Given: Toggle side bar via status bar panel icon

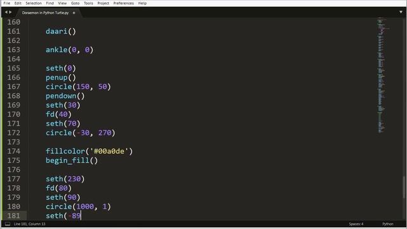Looking at the screenshot, I should 8,224.
